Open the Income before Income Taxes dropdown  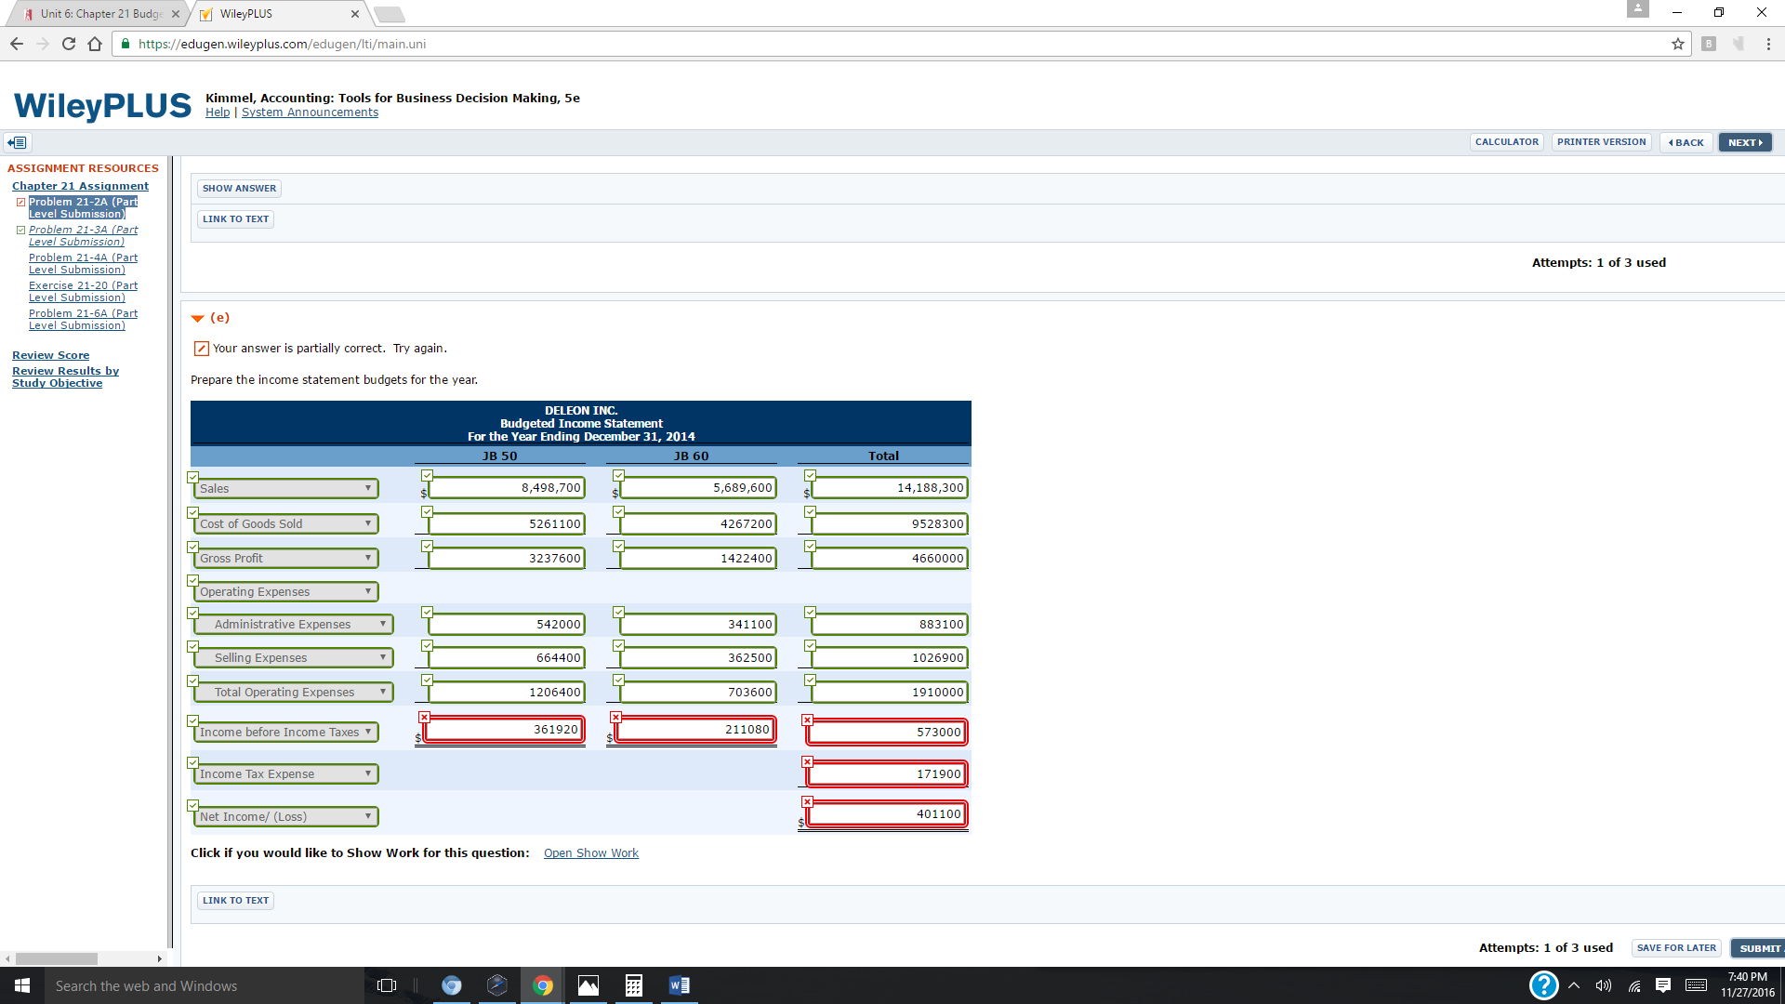coord(285,732)
